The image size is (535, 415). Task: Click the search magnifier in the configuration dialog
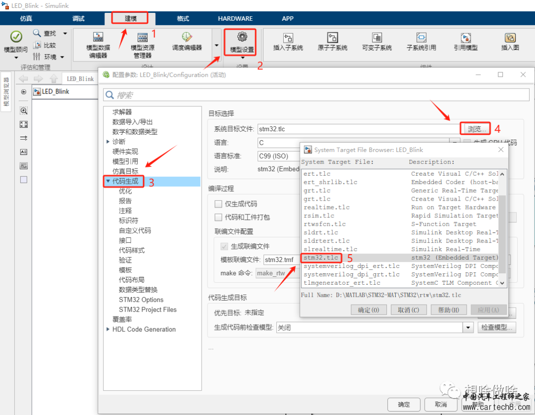pyautogui.click(x=109, y=95)
